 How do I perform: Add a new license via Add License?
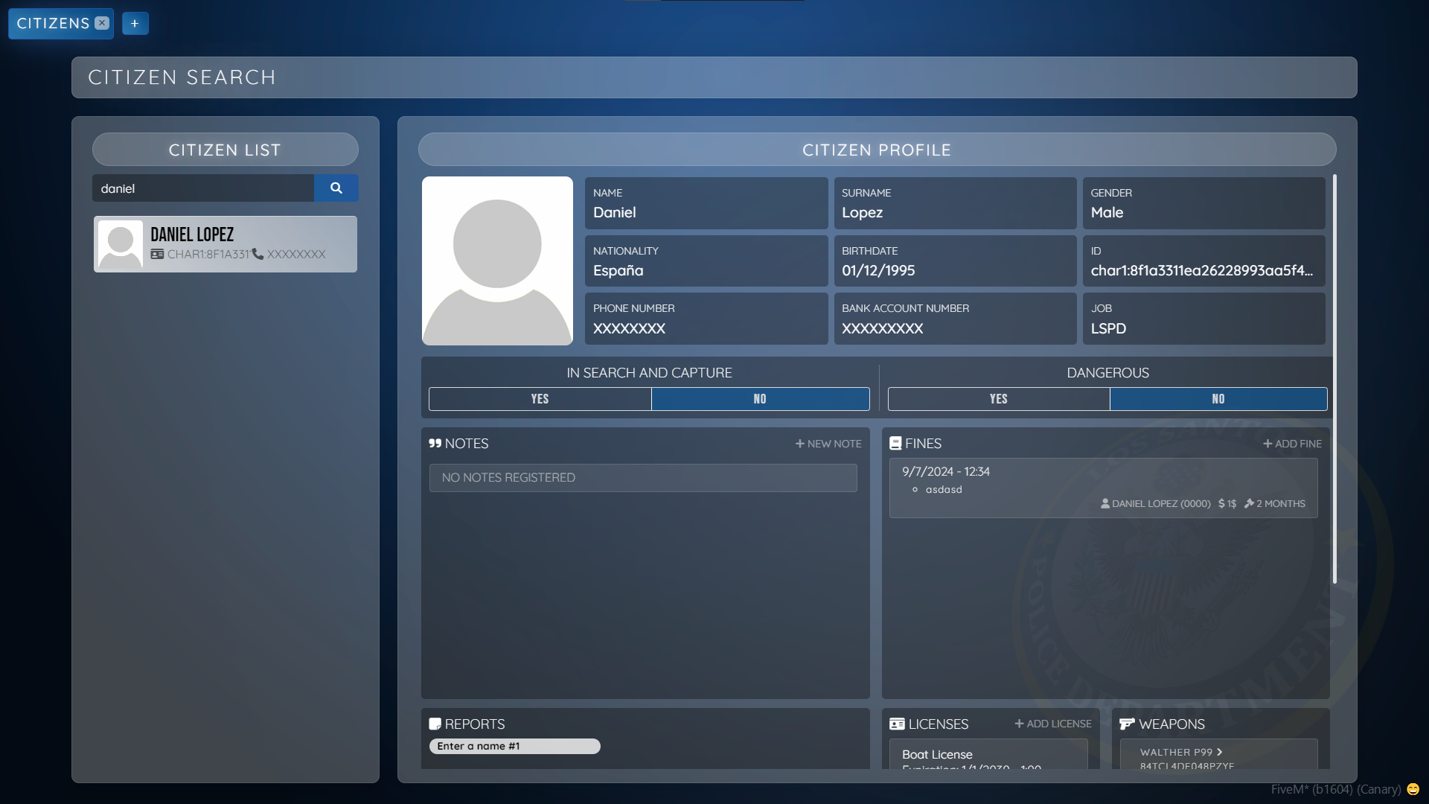(1052, 724)
